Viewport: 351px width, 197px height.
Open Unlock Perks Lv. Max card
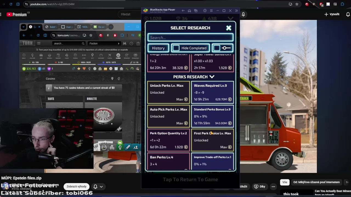click(168, 92)
